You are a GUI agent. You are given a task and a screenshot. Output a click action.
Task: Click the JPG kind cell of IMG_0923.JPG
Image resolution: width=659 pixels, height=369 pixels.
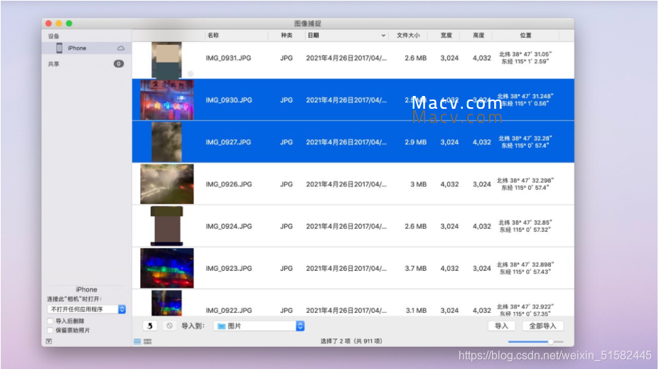tap(286, 268)
